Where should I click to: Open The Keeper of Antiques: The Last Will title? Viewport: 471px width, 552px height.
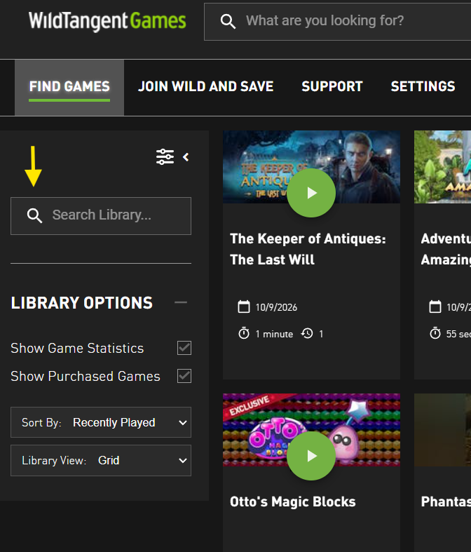pos(308,249)
